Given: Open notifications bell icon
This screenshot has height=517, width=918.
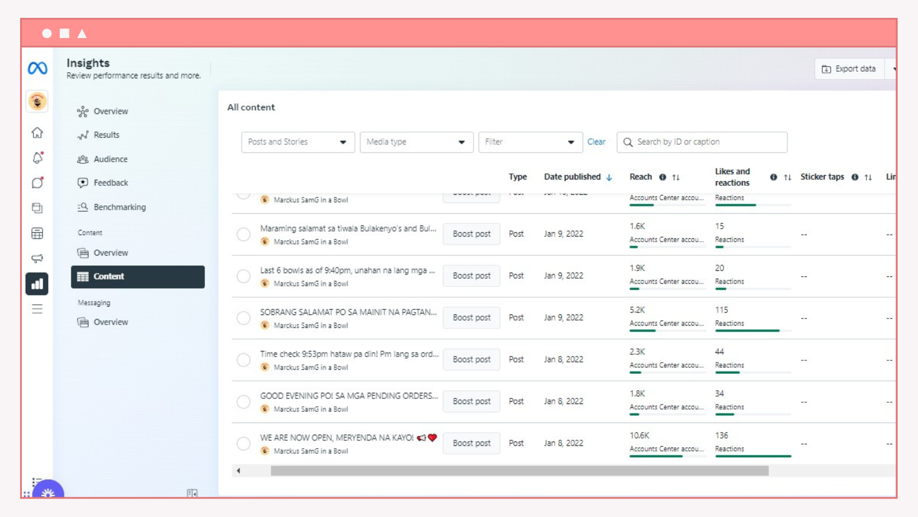Looking at the screenshot, I should [x=38, y=158].
